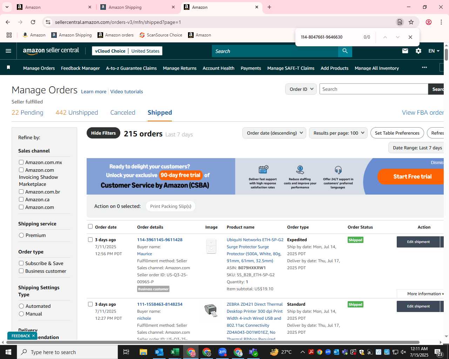The height and width of the screenshot is (359, 449).
Task: Show hidden system tray icons
Action: pyautogui.click(x=302, y=352)
